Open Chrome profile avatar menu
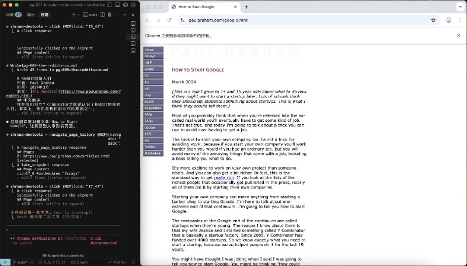Image resolution: width=467 pixels, height=266 pixels. point(448,20)
